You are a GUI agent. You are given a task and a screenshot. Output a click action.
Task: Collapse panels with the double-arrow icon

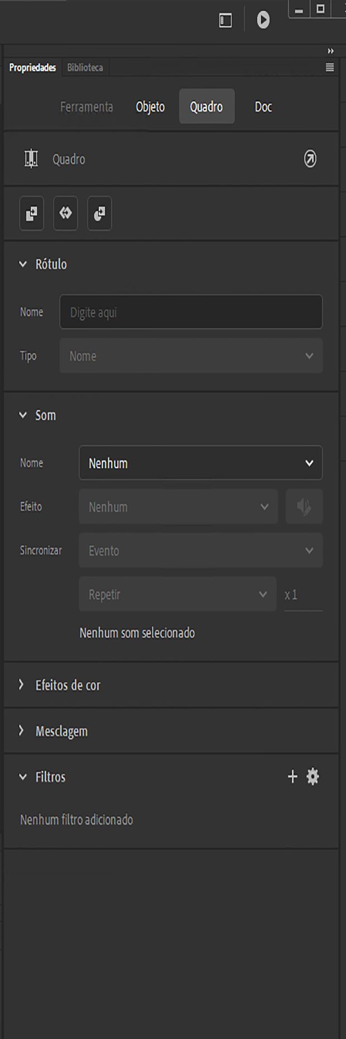tap(330, 51)
